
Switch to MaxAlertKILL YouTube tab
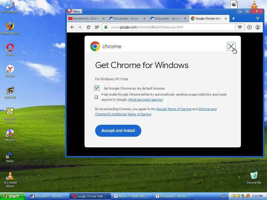point(87,18)
